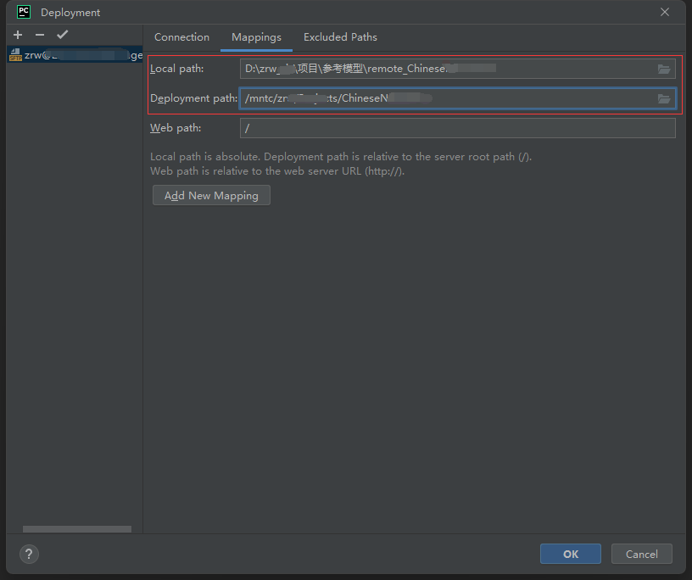692x580 pixels.
Task: Switch to the Connection tab
Action: 181,37
